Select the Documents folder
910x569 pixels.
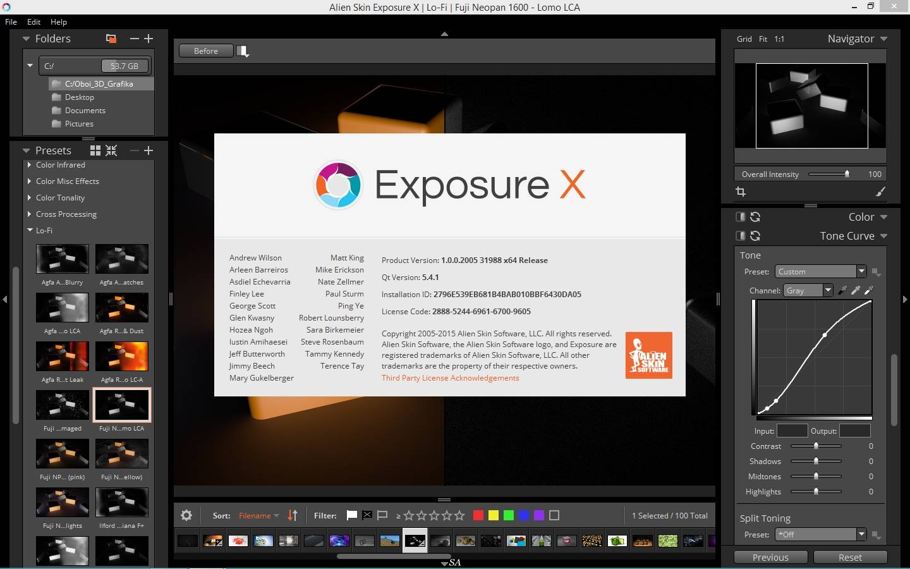tap(85, 111)
